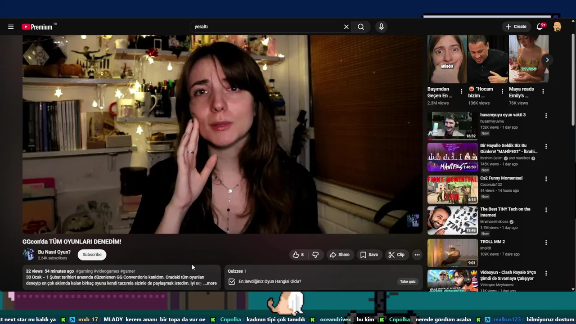Open options for 'Cs2 Funny Momentsal'
Viewport: 576px width, 324px height.
[x=546, y=179]
